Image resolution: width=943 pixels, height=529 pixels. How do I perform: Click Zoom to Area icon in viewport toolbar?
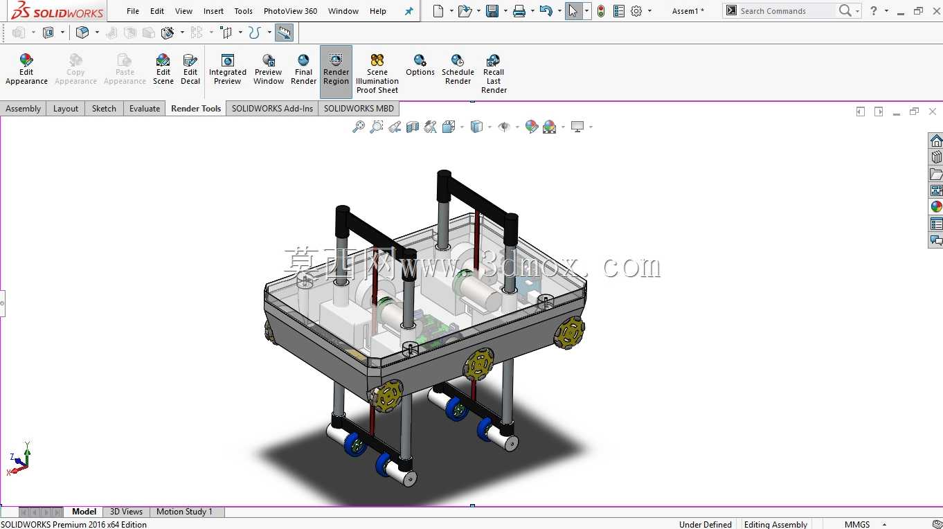(x=377, y=127)
